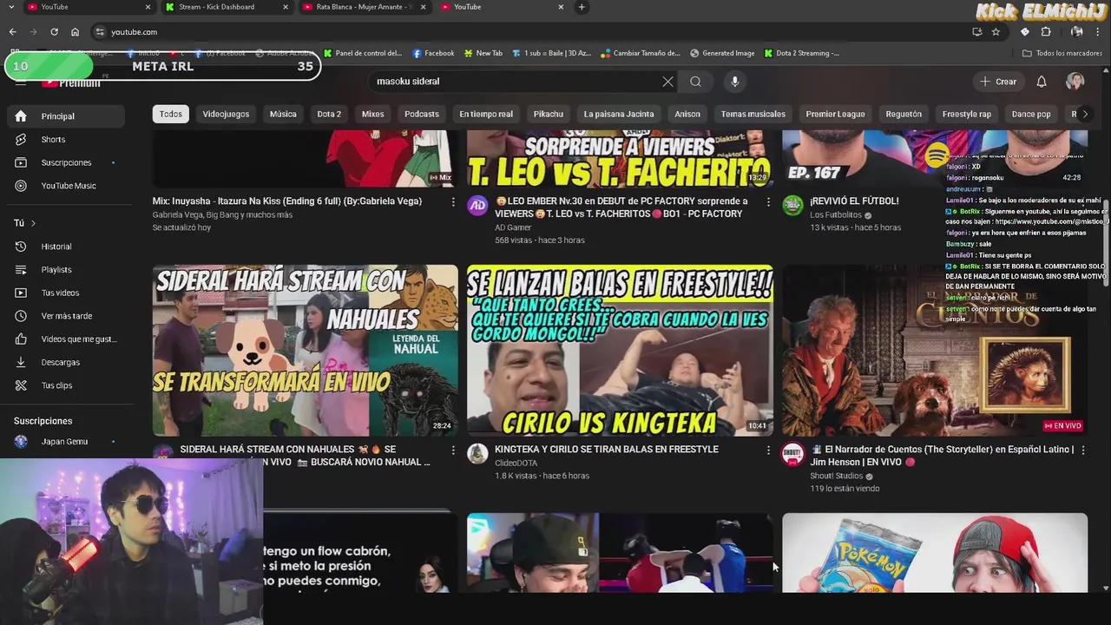Open Shout! Studios channel link
Image resolution: width=1111 pixels, height=625 pixels.
836,476
